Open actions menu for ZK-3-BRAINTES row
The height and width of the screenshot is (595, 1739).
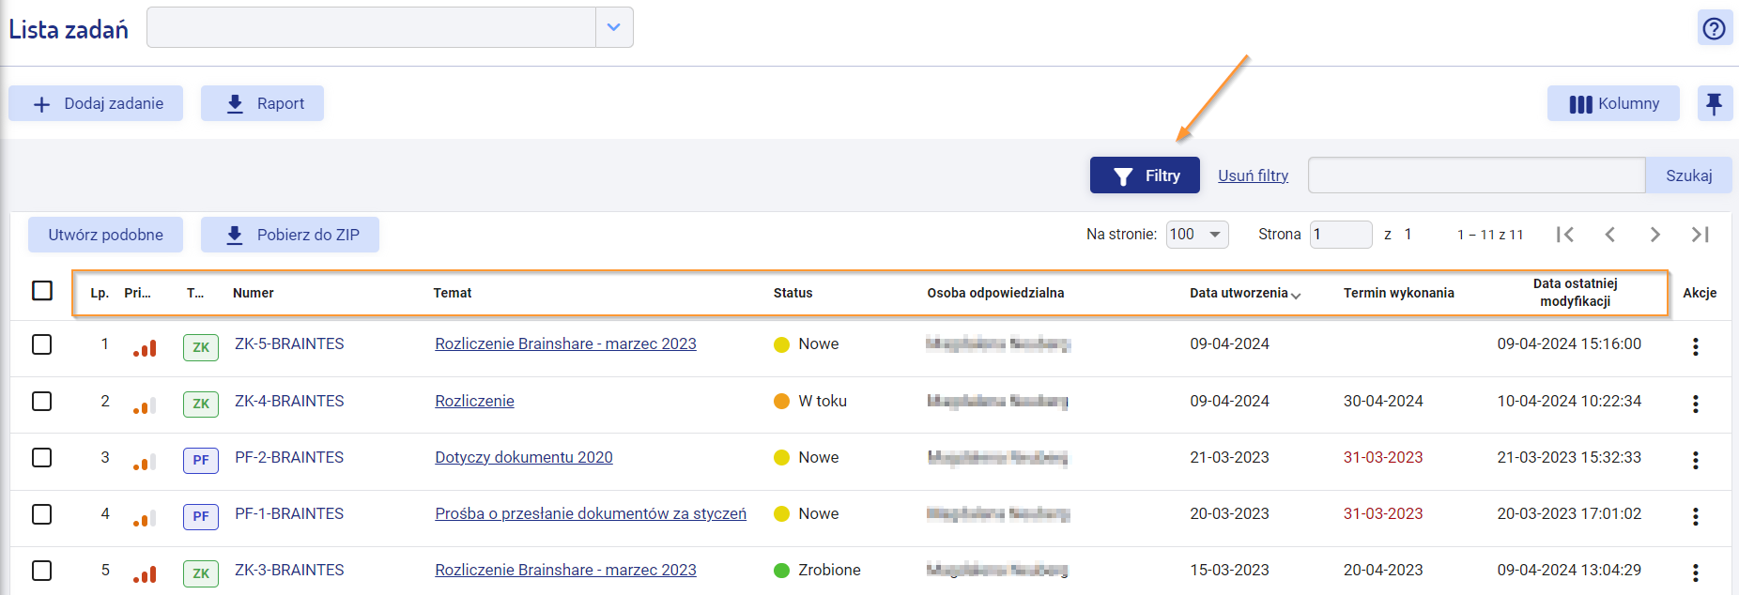pyautogui.click(x=1696, y=572)
